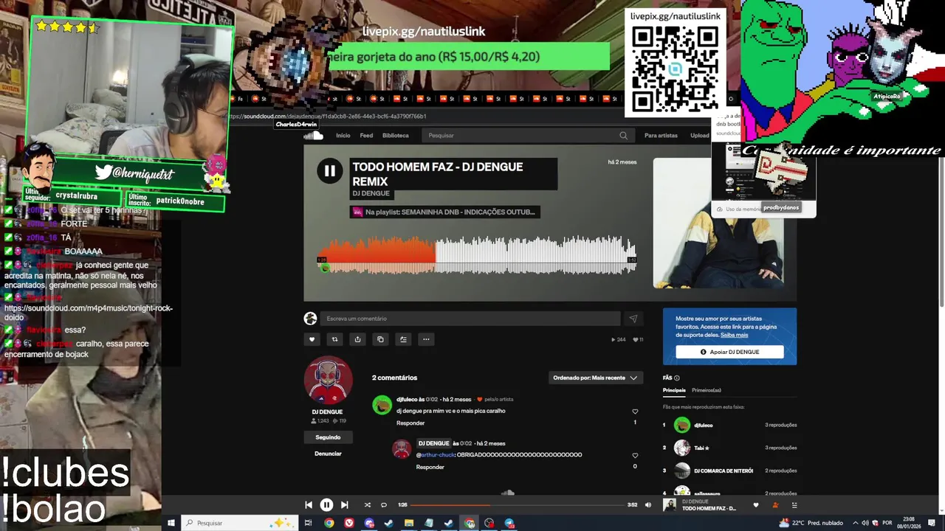The width and height of the screenshot is (945, 531).
Task: Repost the track using the repost icon
Action: point(334,339)
